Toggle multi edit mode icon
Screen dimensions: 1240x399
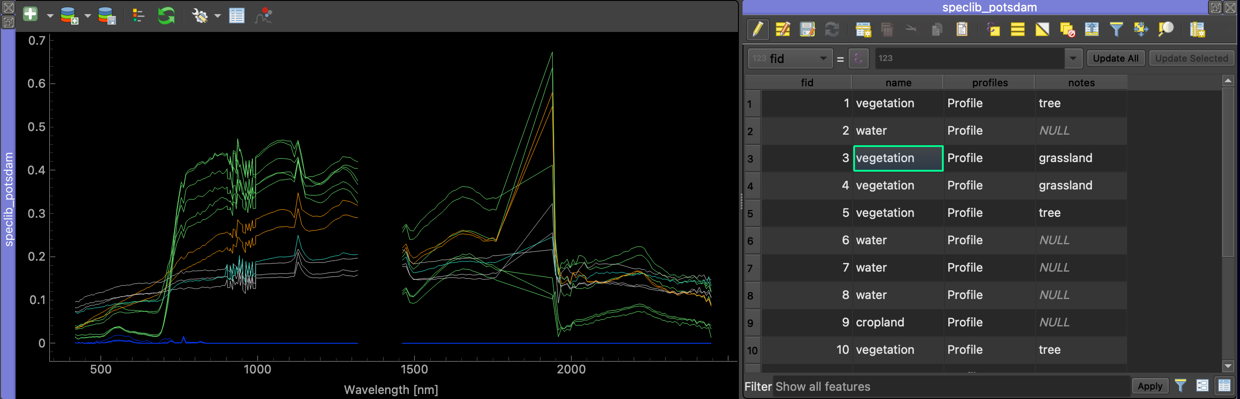pyautogui.click(x=783, y=29)
